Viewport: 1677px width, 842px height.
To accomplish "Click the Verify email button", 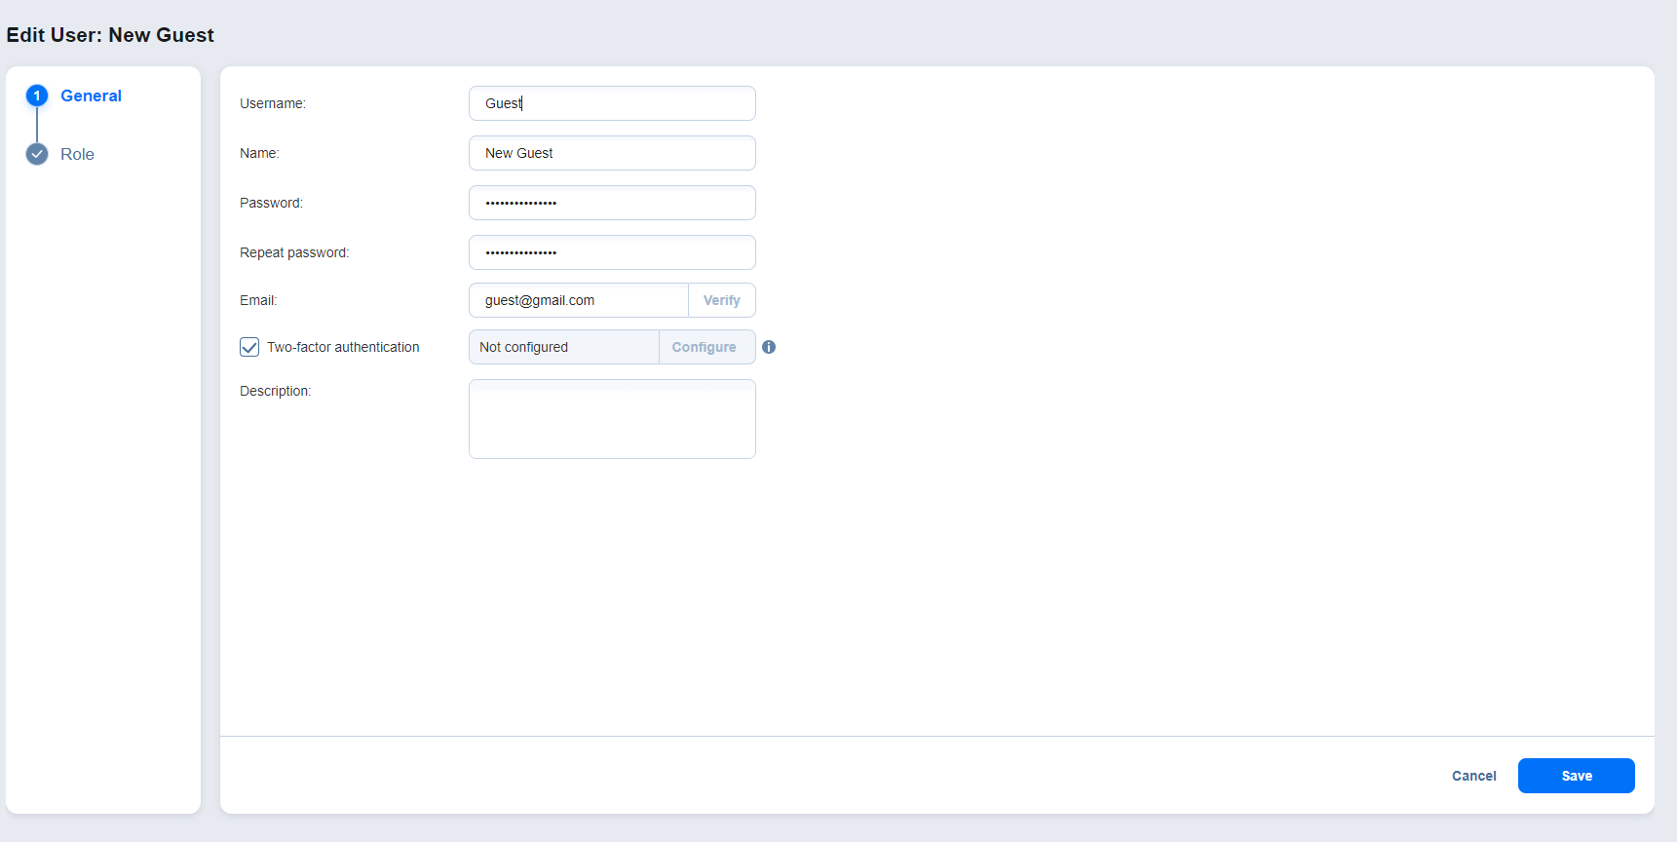I will click(x=721, y=300).
